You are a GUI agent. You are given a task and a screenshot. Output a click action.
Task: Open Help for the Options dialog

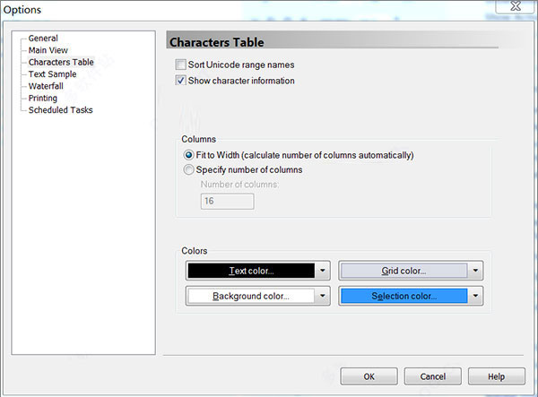click(x=497, y=376)
